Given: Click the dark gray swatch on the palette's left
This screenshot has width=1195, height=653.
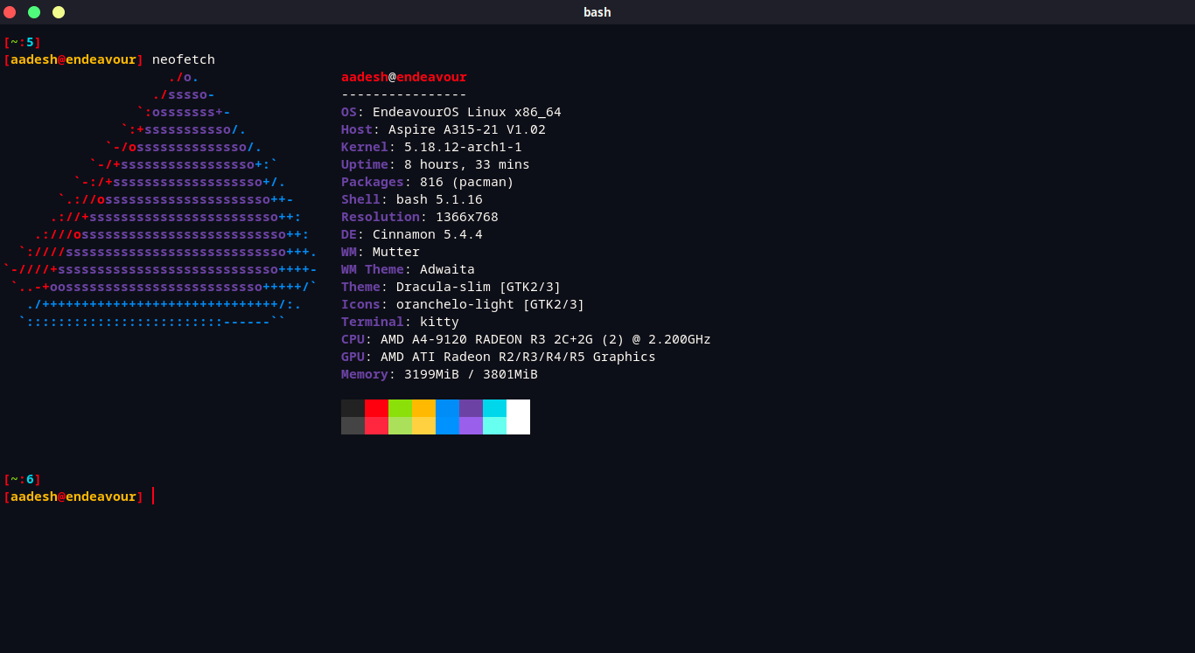Looking at the screenshot, I should click(x=353, y=408).
